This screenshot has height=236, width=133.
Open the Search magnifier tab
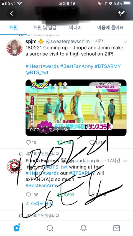point(50,228)
